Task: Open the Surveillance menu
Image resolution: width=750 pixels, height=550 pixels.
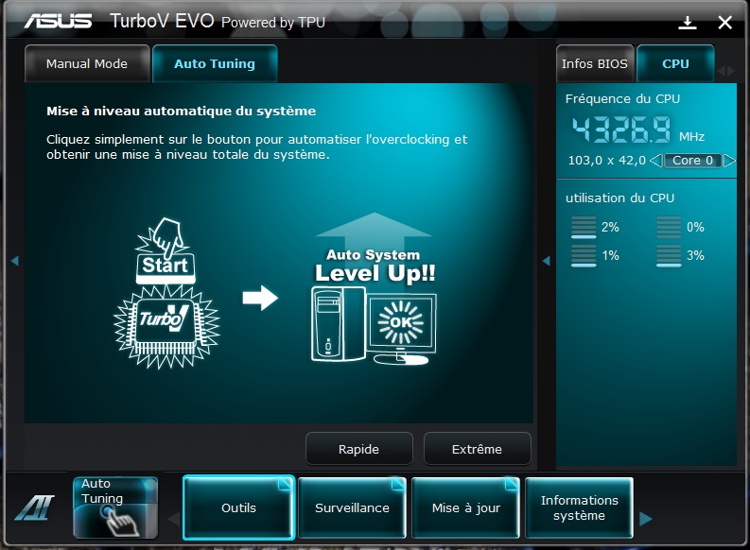Action: coord(352,507)
